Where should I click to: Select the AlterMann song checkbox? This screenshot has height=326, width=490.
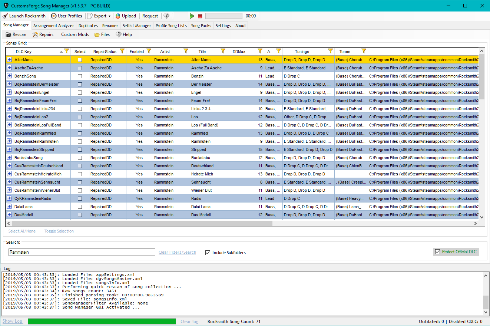pyautogui.click(x=80, y=60)
